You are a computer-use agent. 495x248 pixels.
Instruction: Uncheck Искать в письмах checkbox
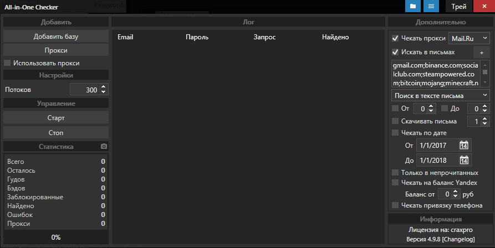point(395,52)
